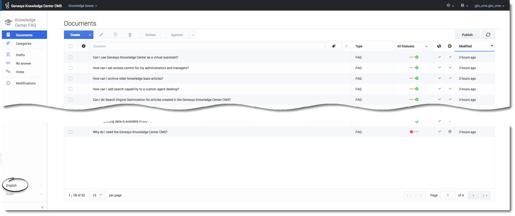
Task: Toggle the select-all checkbox in table header
Action: (70, 46)
